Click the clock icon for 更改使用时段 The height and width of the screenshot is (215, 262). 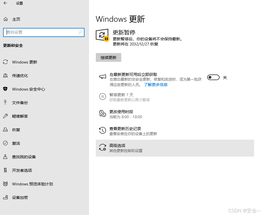tap(103, 113)
